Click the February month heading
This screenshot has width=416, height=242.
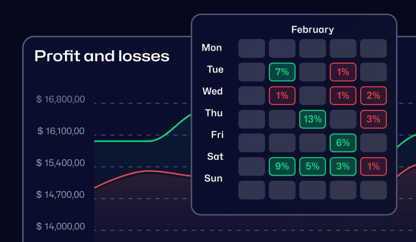313,30
